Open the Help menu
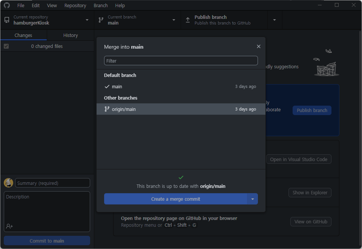 tap(120, 5)
